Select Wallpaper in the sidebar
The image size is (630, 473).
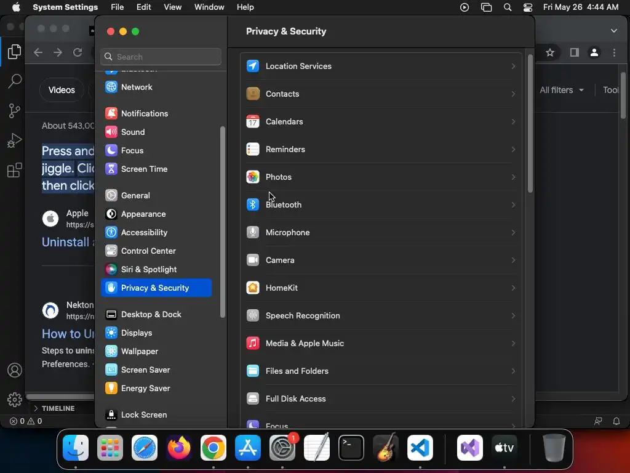click(156, 352)
